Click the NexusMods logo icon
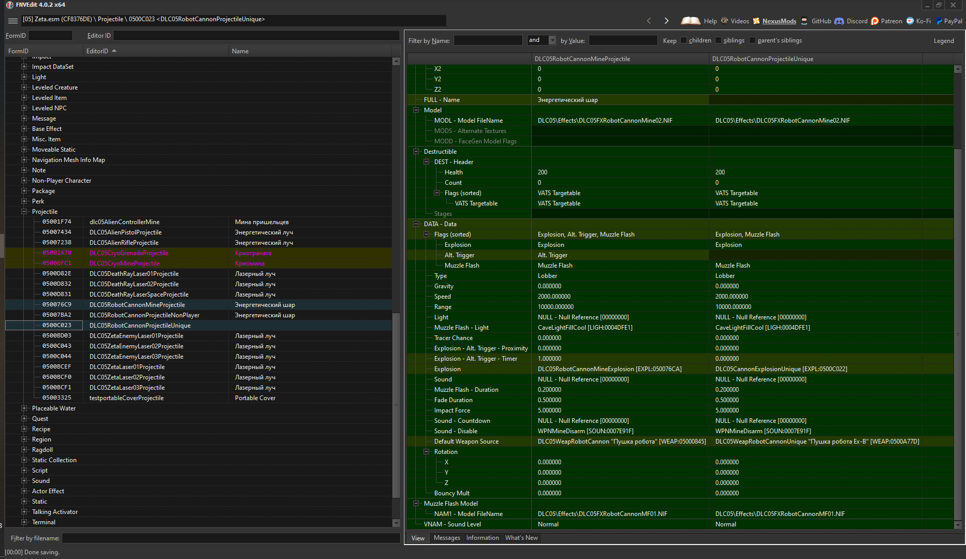Viewport: 966px width, 559px height. click(756, 21)
